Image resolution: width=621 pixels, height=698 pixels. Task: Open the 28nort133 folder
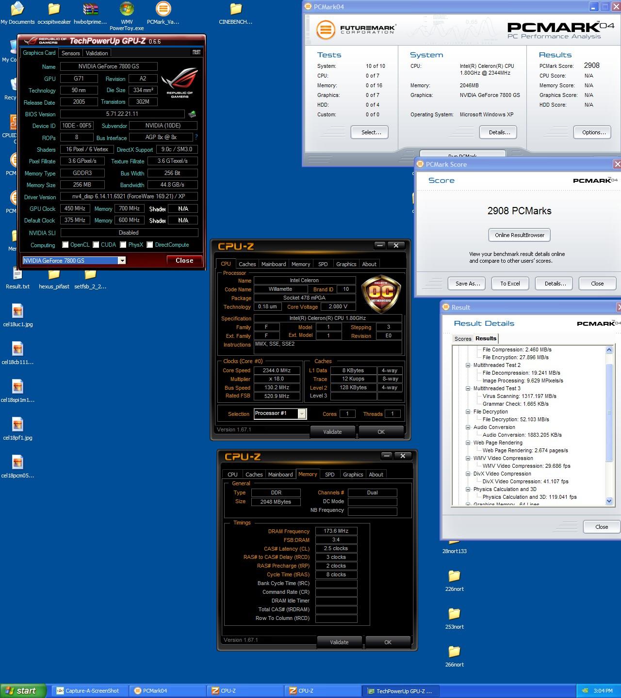[x=454, y=547]
